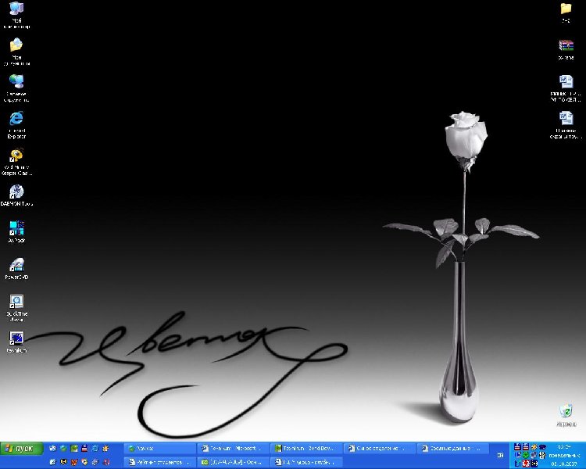Click the red-white striped quick launch icon
Screen dimensions: 586x469
(x=84, y=448)
